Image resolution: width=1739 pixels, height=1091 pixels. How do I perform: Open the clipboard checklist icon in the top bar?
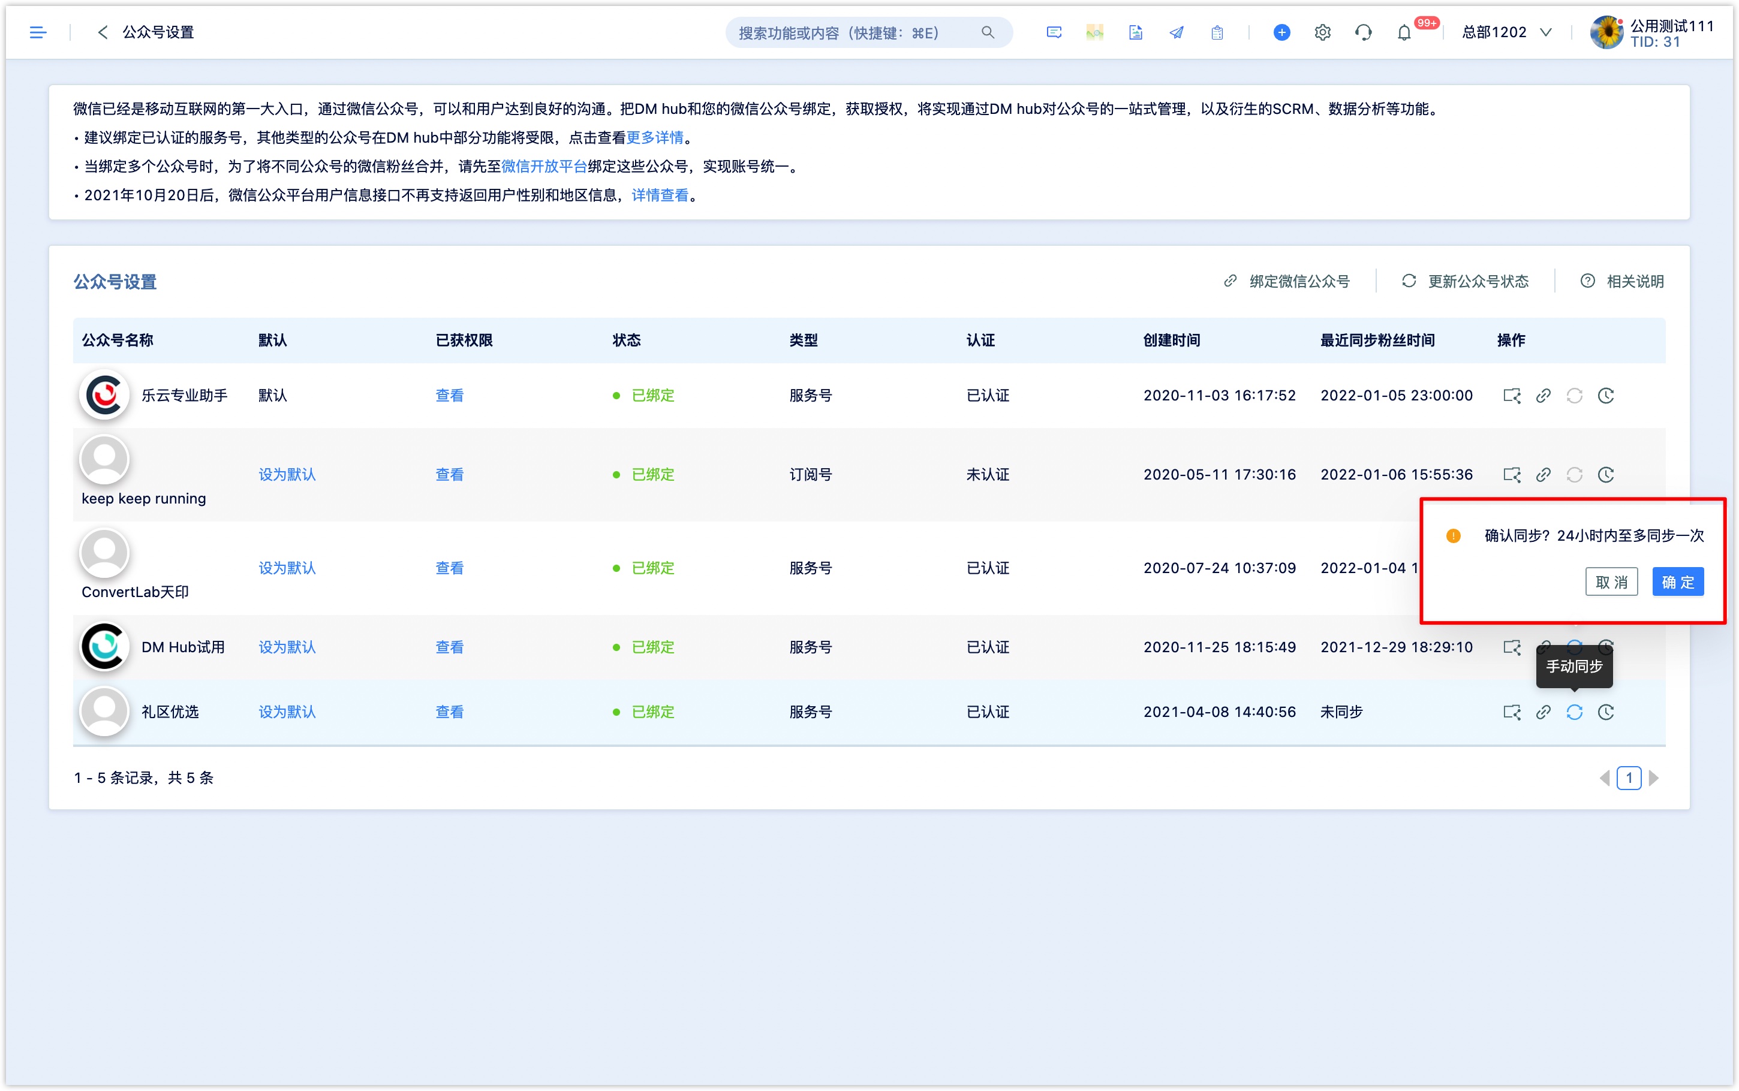(x=1217, y=32)
